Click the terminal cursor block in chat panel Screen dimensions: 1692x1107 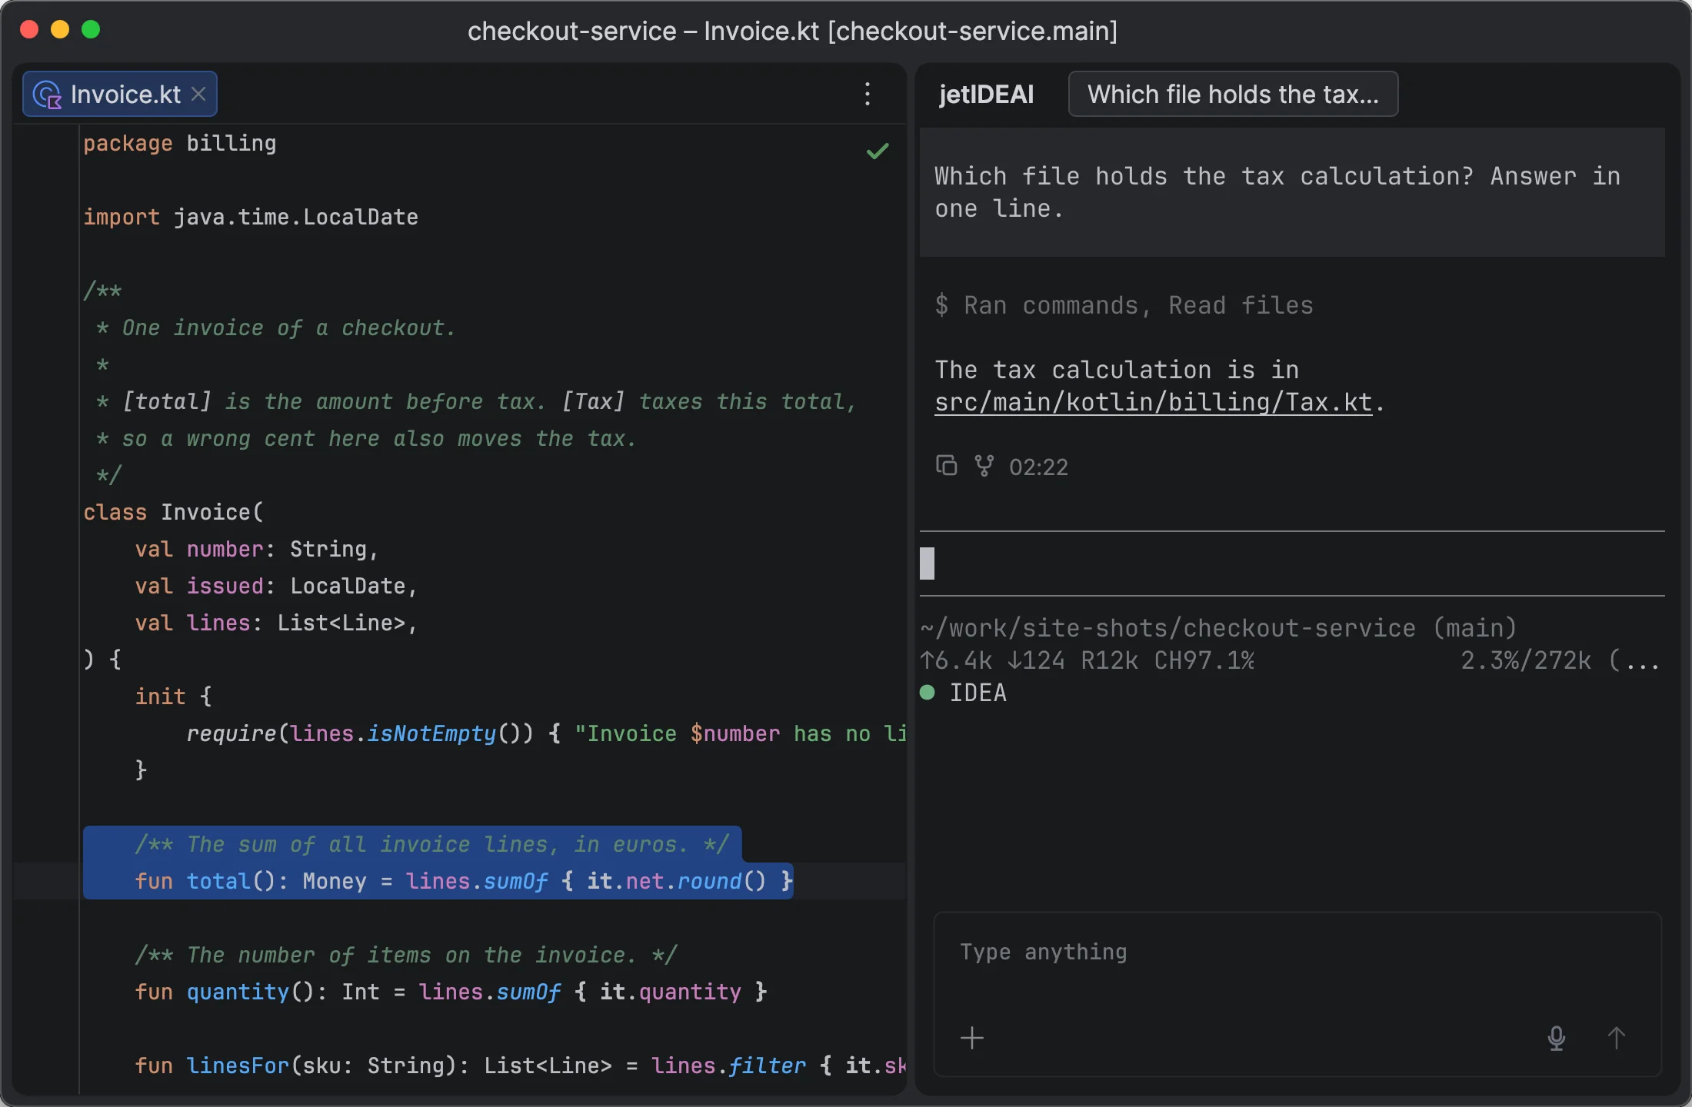click(x=928, y=563)
